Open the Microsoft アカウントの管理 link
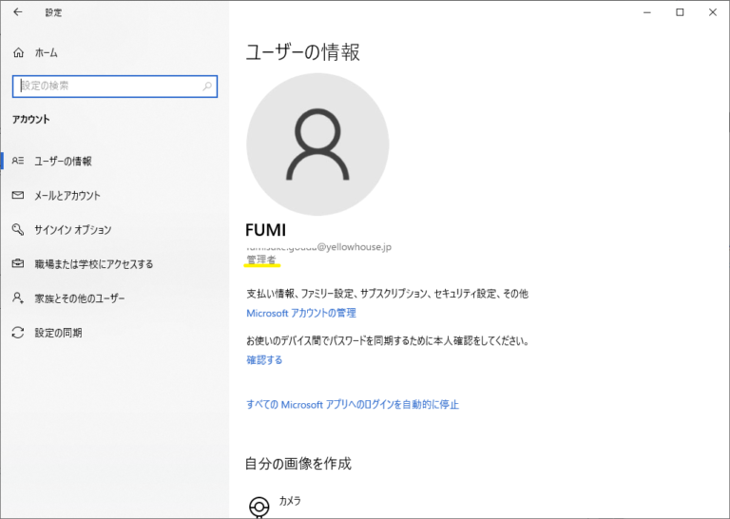The width and height of the screenshot is (730, 519). (300, 313)
